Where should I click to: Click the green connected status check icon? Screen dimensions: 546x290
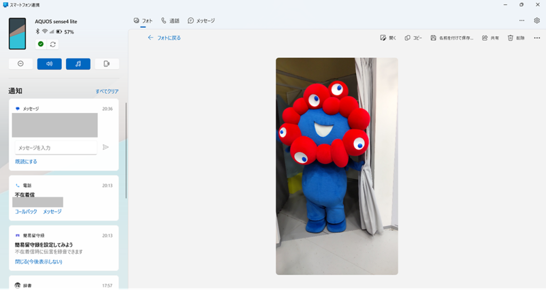tap(41, 44)
